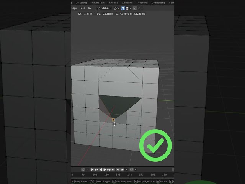Screen dimensions: 245x184
Task: Toggle auto keying record button
Action: point(83,169)
